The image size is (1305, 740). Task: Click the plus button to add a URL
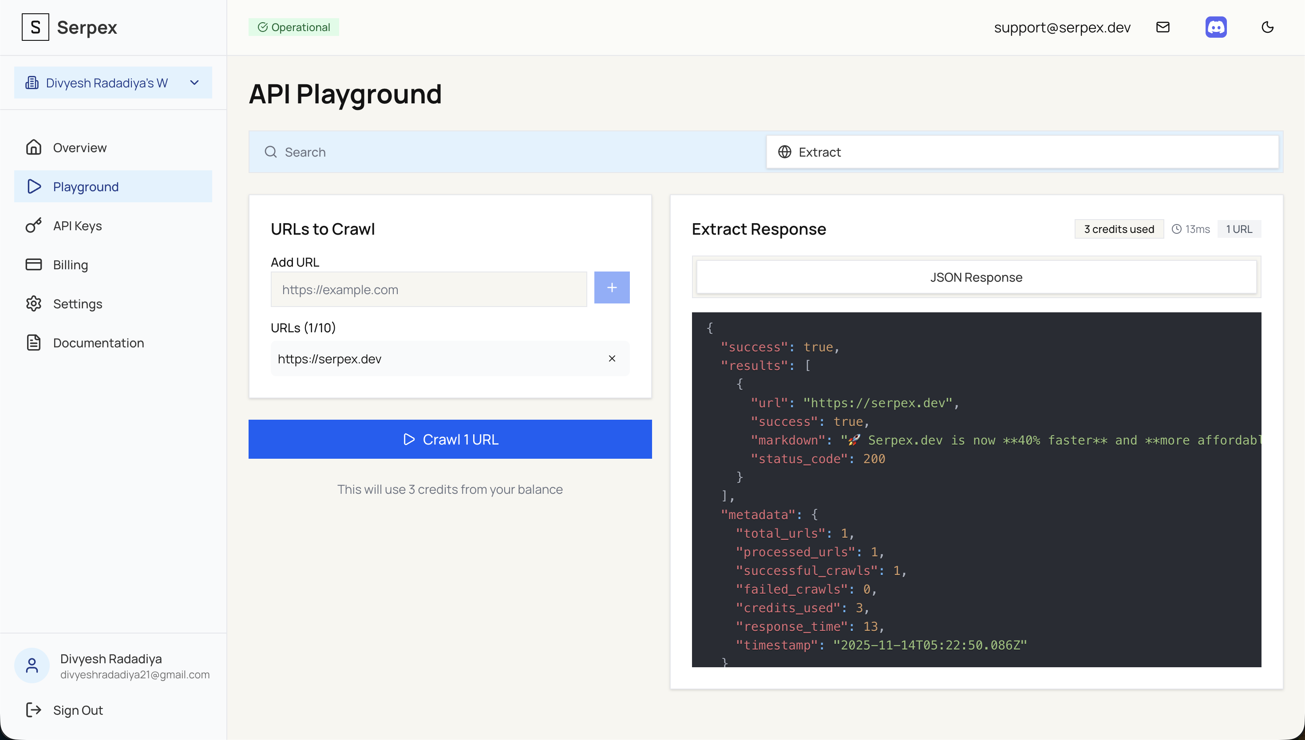click(612, 287)
